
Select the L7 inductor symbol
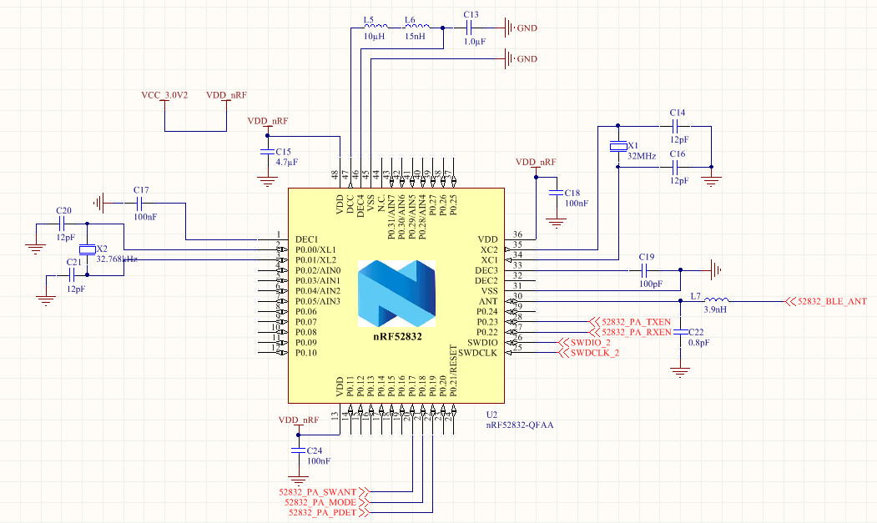pyautogui.click(x=717, y=299)
